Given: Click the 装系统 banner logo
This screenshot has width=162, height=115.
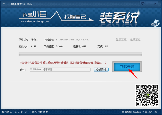Looking at the screenshot, I should click(x=119, y=17).
